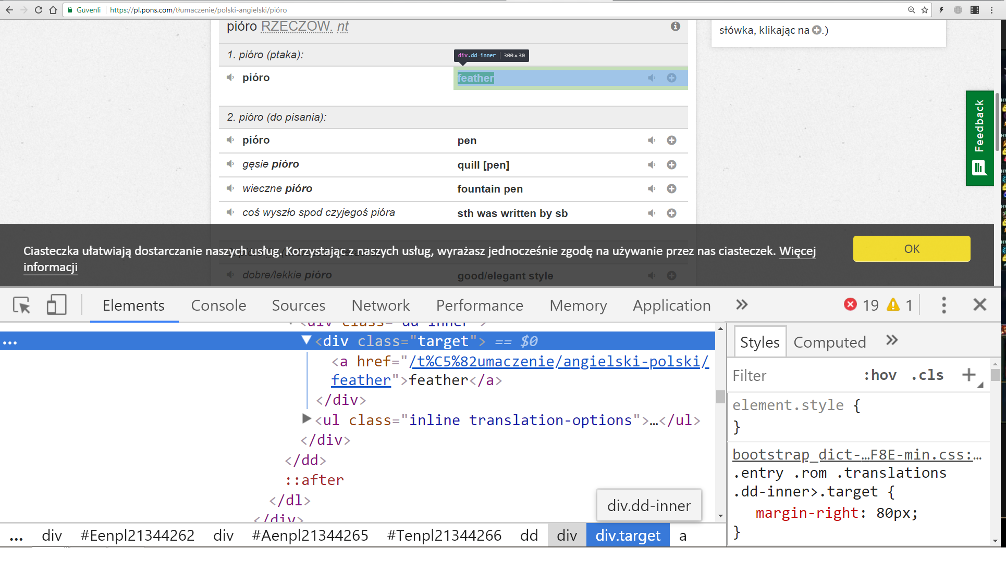
Task: Switch to the Computed tab
Action: click(830, 342)
